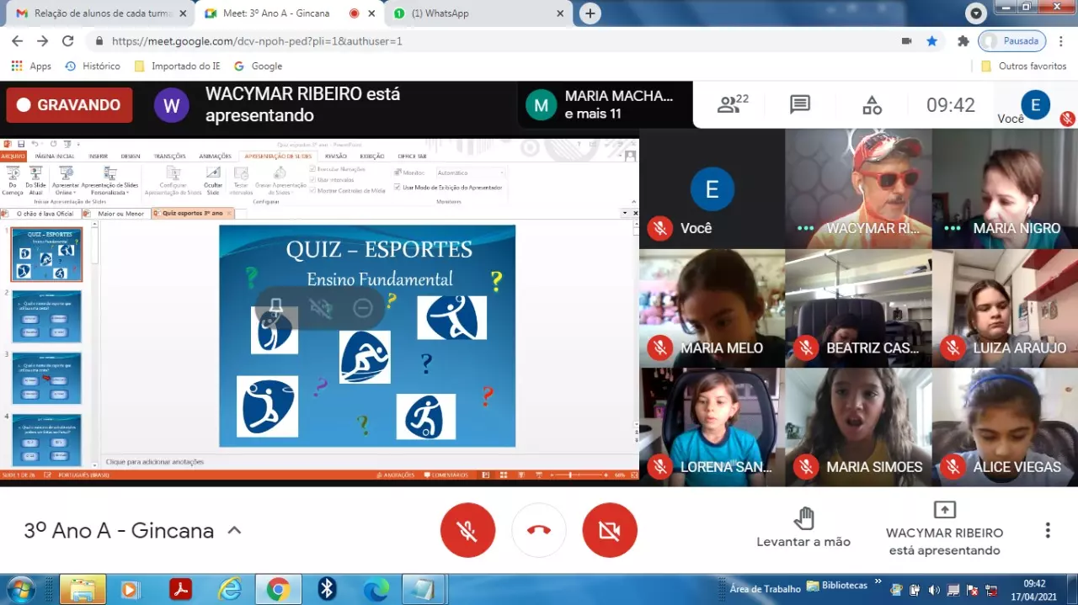Expand the Bibliotecas toolbar chevron
The width and height of the screenshot is (1078, 605).
[878, 582]
